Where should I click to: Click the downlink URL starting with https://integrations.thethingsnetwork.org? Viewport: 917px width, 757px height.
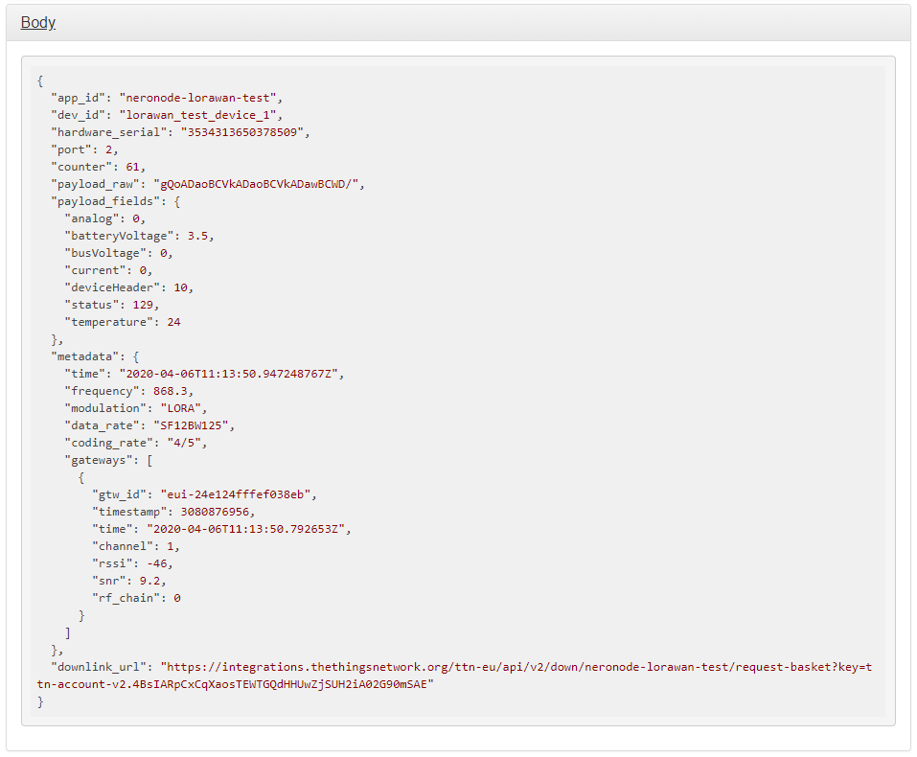pyautogui.click(x=516, y=667)
